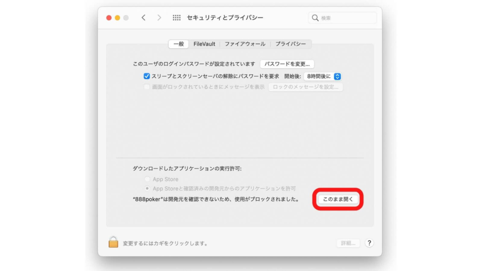Open the 8時間後に delay dropdown
The height and width of the screenshot is (271, 482).
(323, 76)
